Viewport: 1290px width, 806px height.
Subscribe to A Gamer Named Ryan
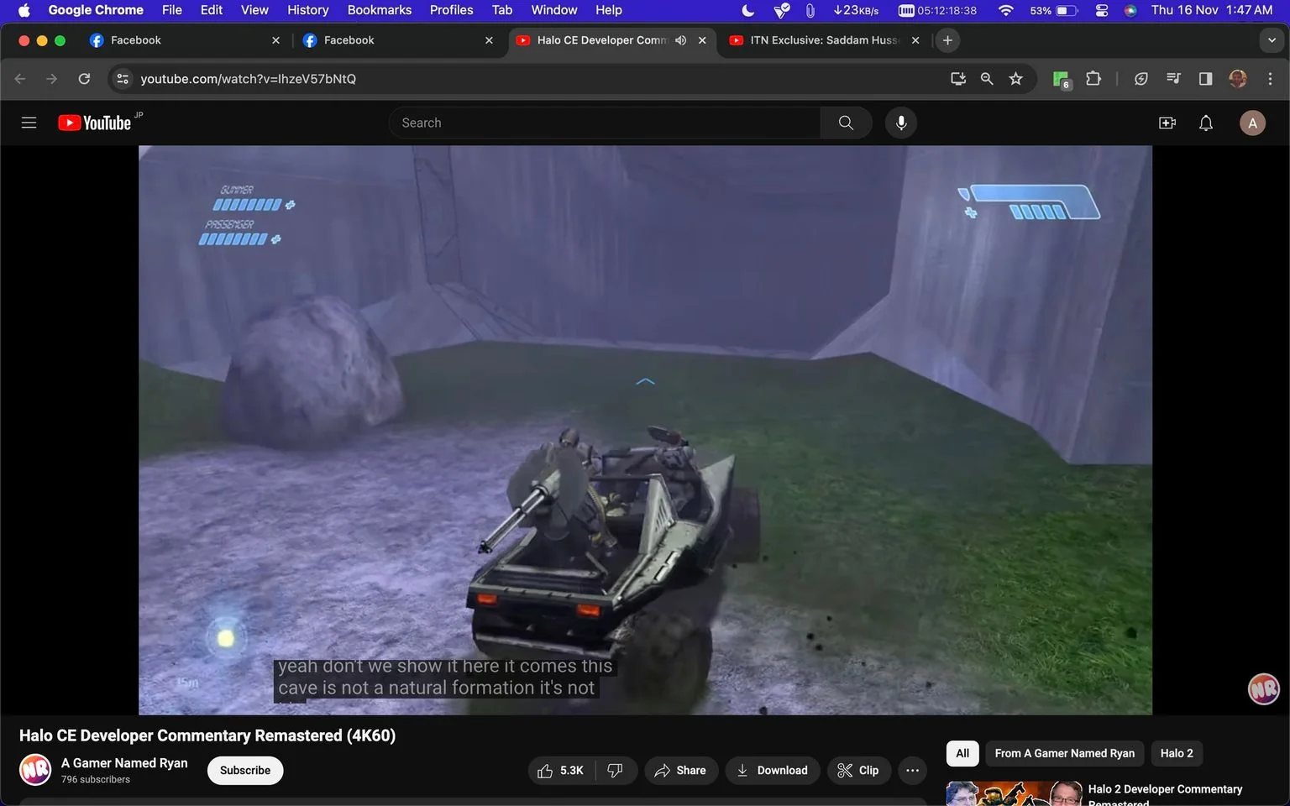pyautogui.click(x=245, y=771)
